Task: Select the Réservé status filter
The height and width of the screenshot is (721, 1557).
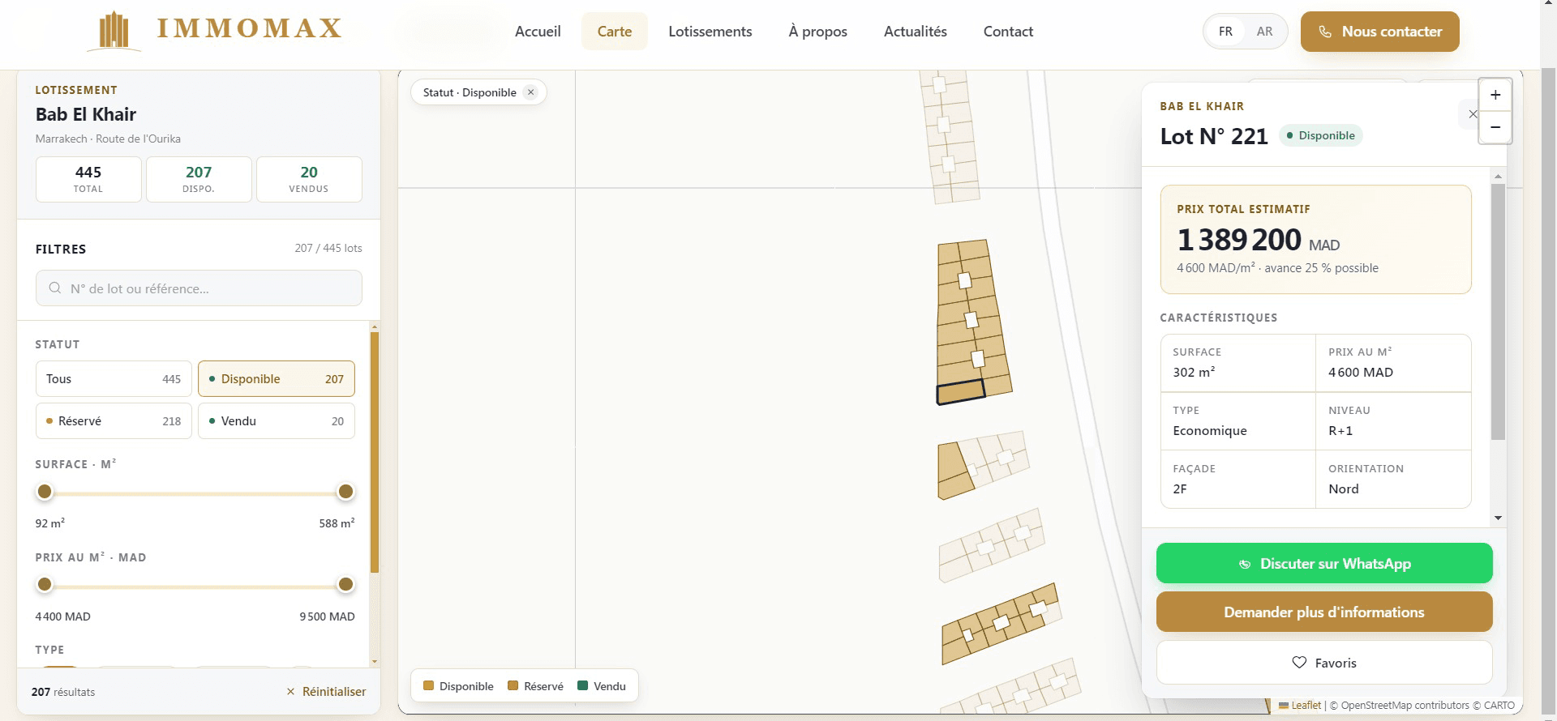Action: (114, 421)
